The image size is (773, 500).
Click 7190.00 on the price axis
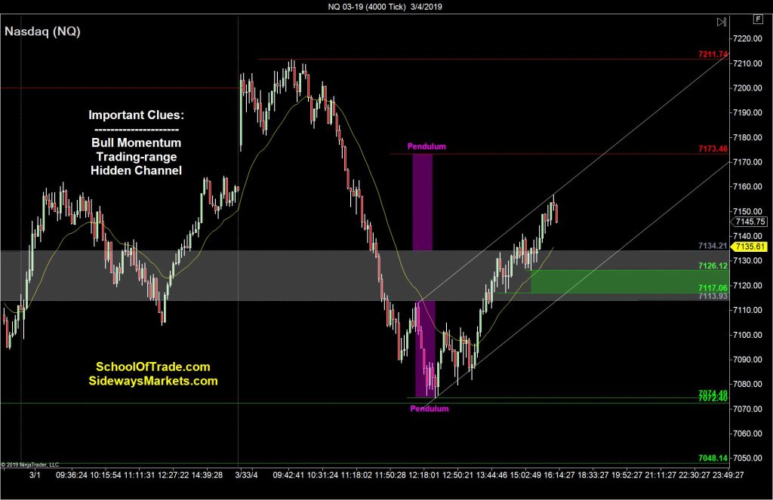tap(747, 113)
